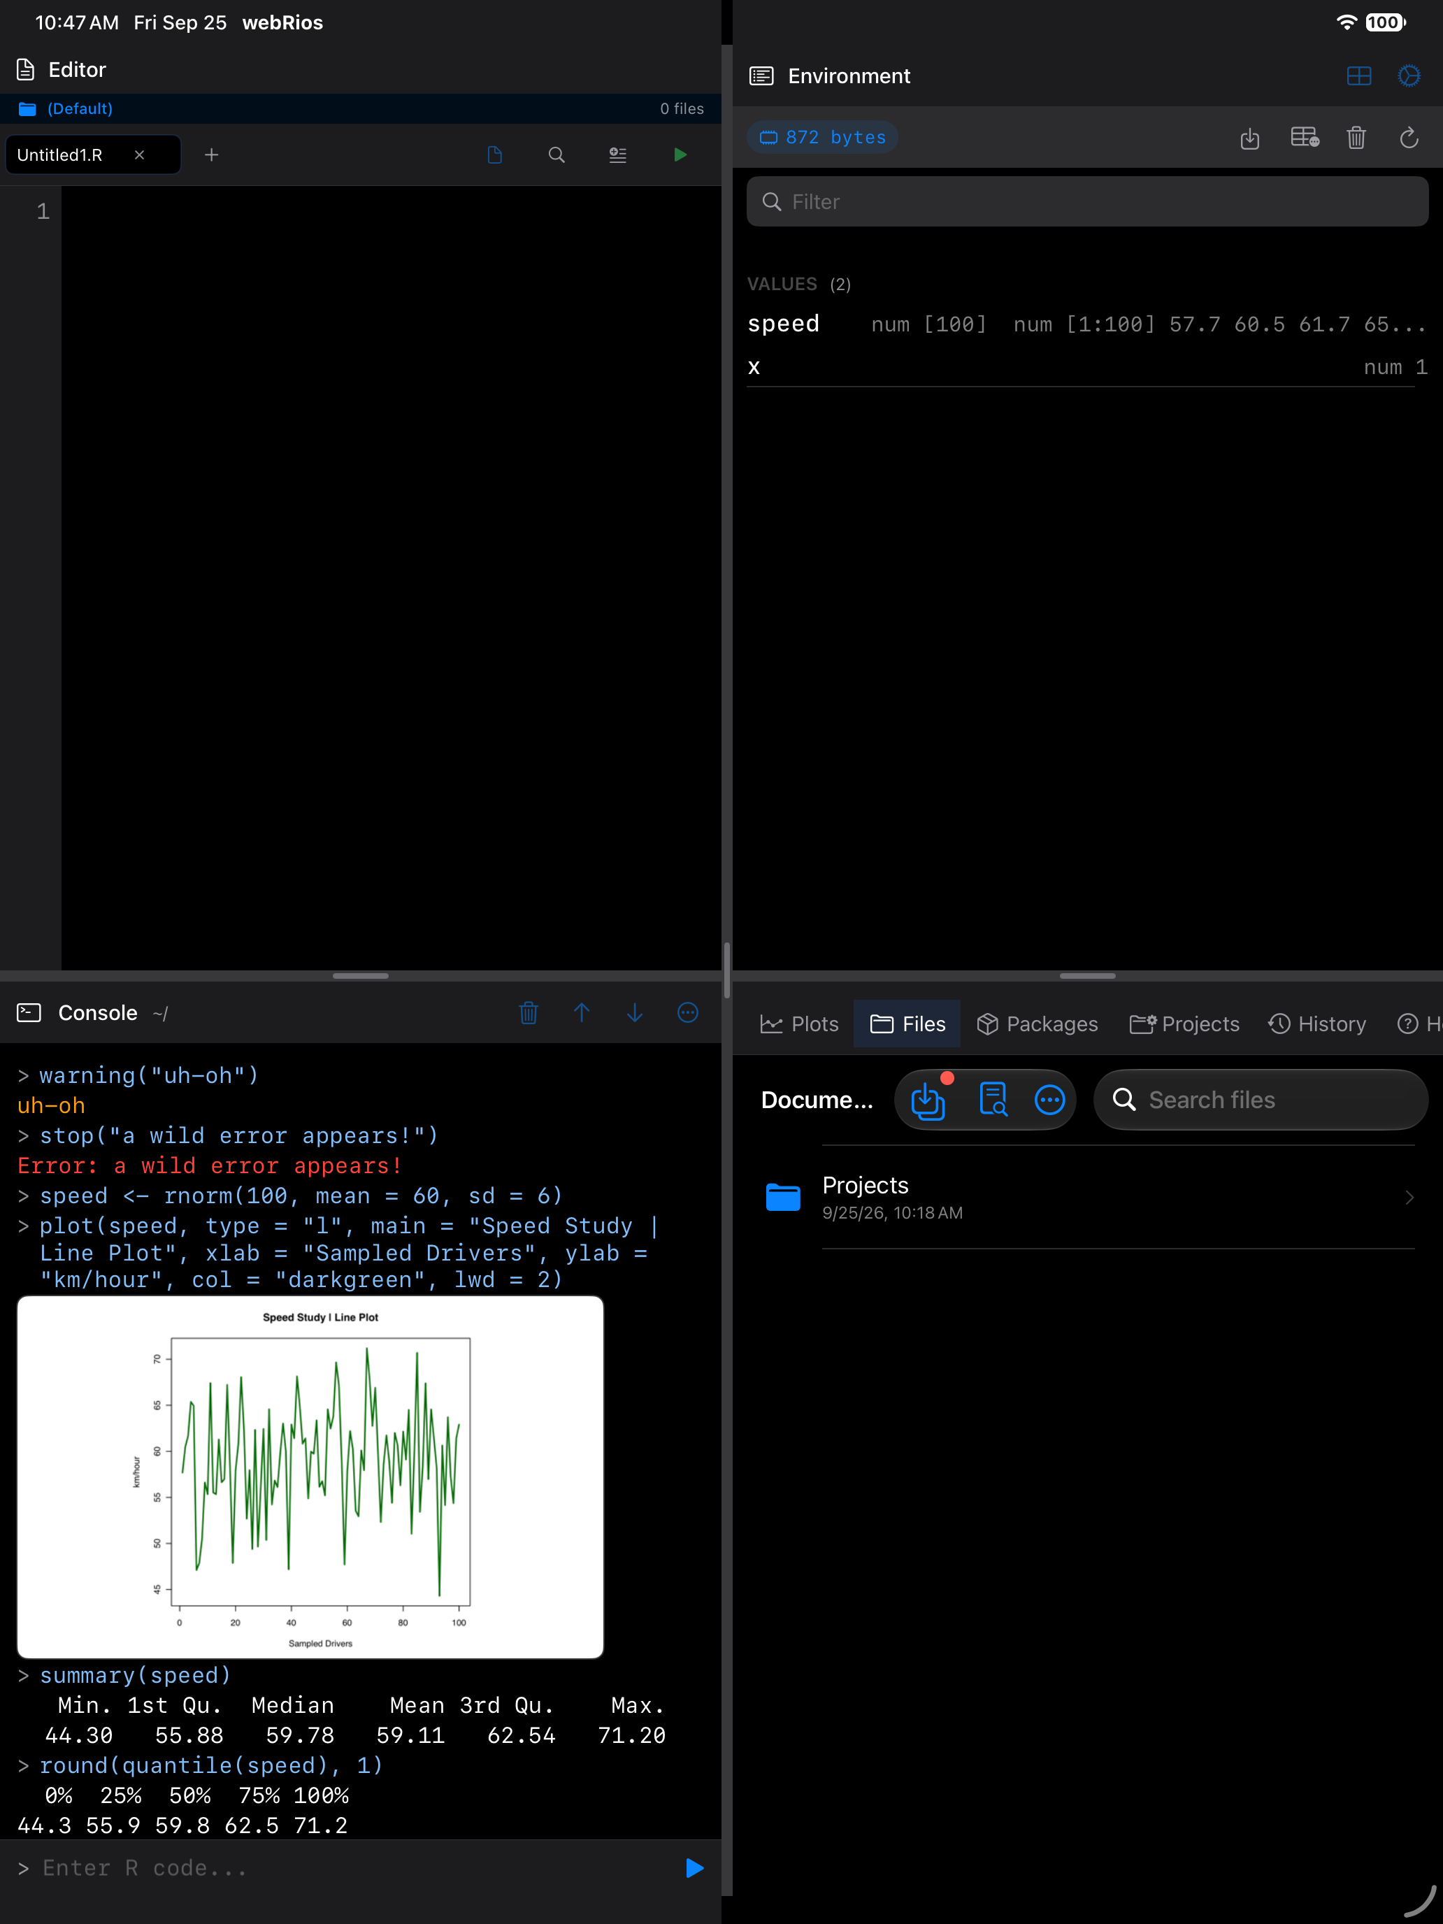Click the vertical pane divider handle
The height and width of the screenshot is (1924, 1443).
point(726,970)
